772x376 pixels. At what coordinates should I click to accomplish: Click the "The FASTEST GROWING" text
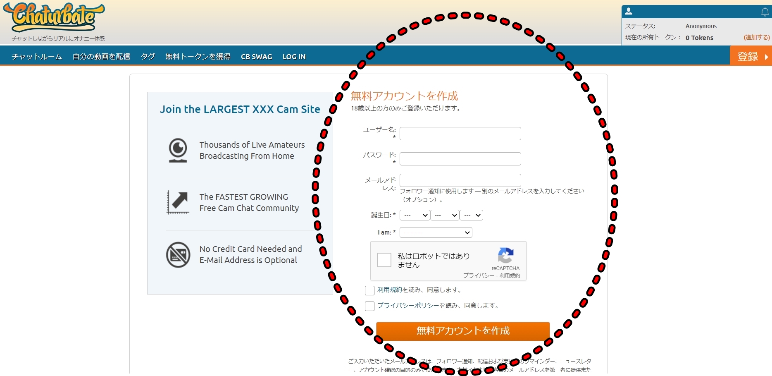[x=244, y=197]
